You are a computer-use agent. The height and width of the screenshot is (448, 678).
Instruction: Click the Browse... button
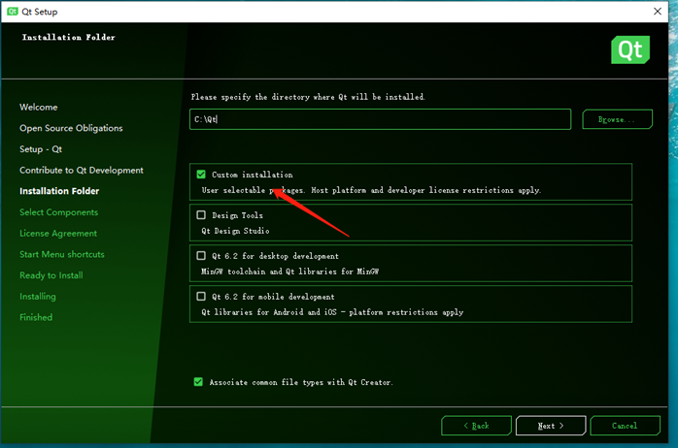coord(617,119)
